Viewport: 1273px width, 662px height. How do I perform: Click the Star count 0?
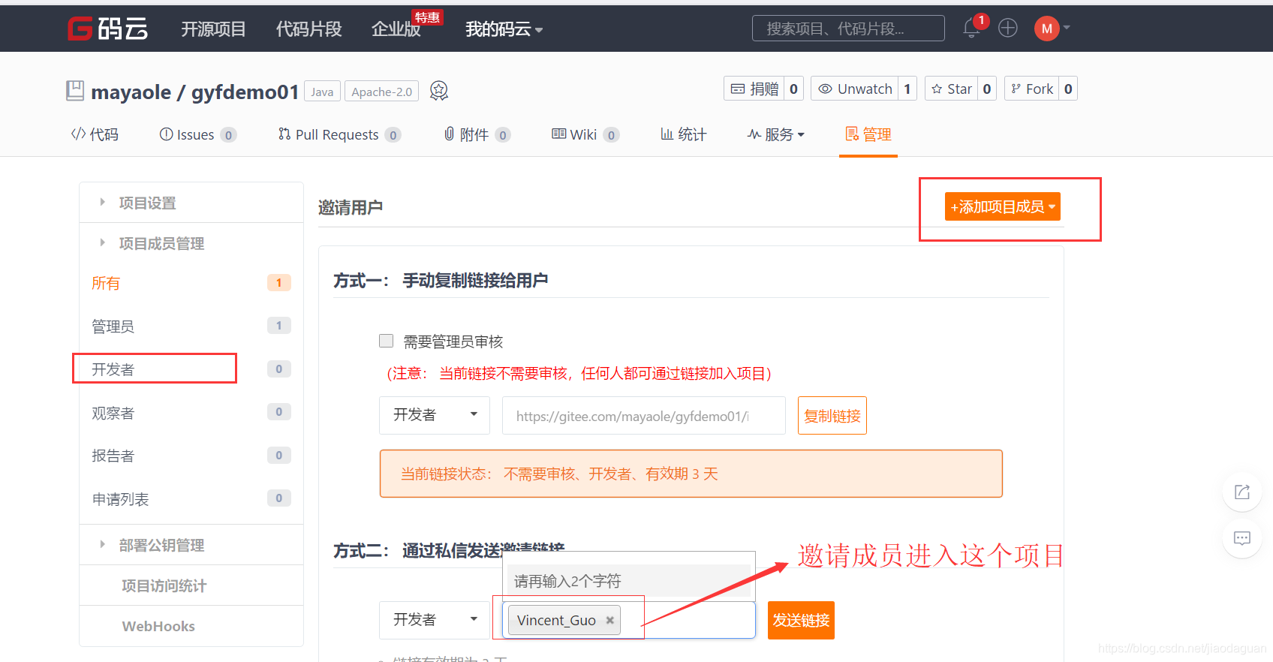pyautogui.click(x=987, y=89)
